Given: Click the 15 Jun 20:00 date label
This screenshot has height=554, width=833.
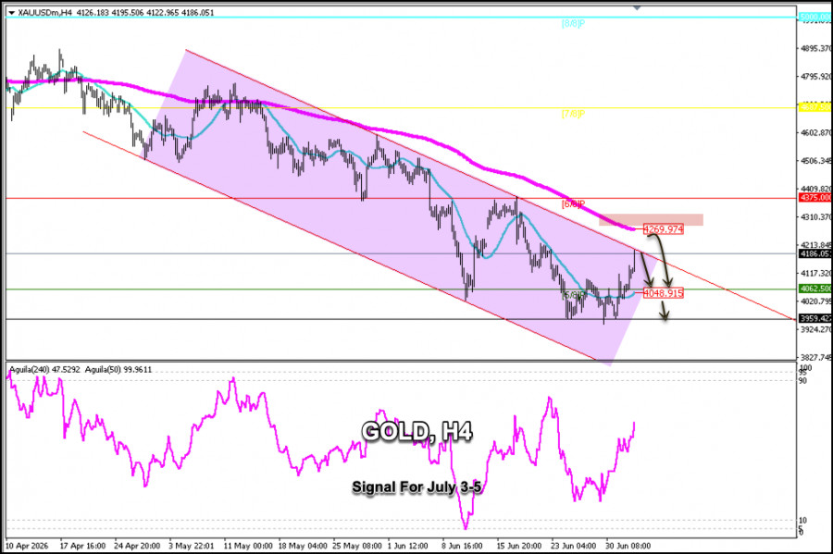Looking at the screenshot, I should (x=519, y=546).
